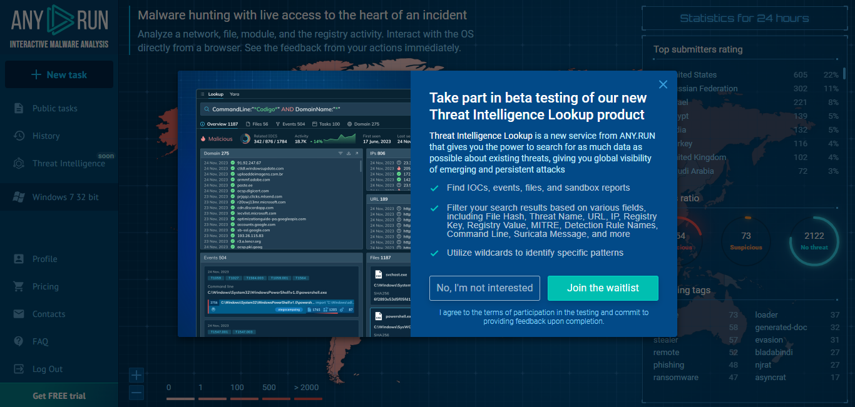Start a New task

(x=59, y=74)
